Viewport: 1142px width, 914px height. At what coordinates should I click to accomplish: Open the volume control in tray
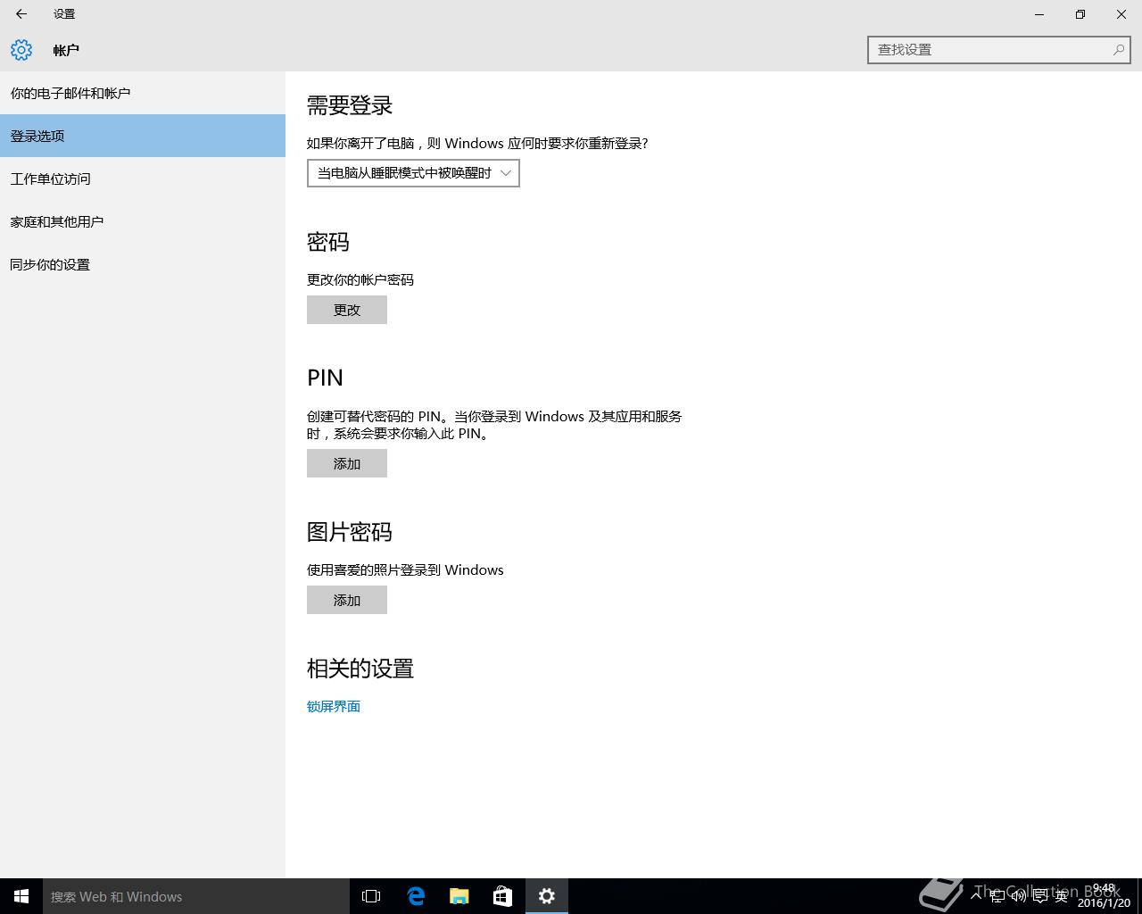(x=1018, y=896)
